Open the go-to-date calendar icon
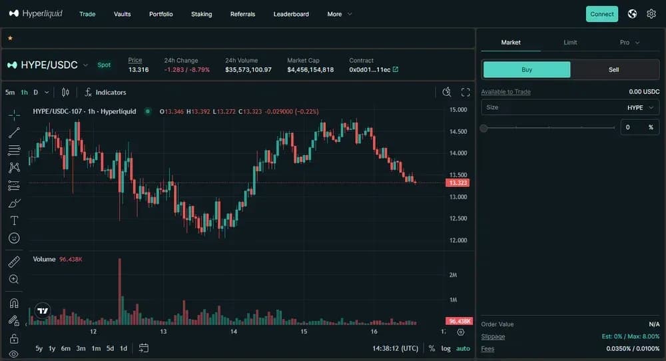The height and width of the screenshot is (361, 666). [x=144, y=348]
